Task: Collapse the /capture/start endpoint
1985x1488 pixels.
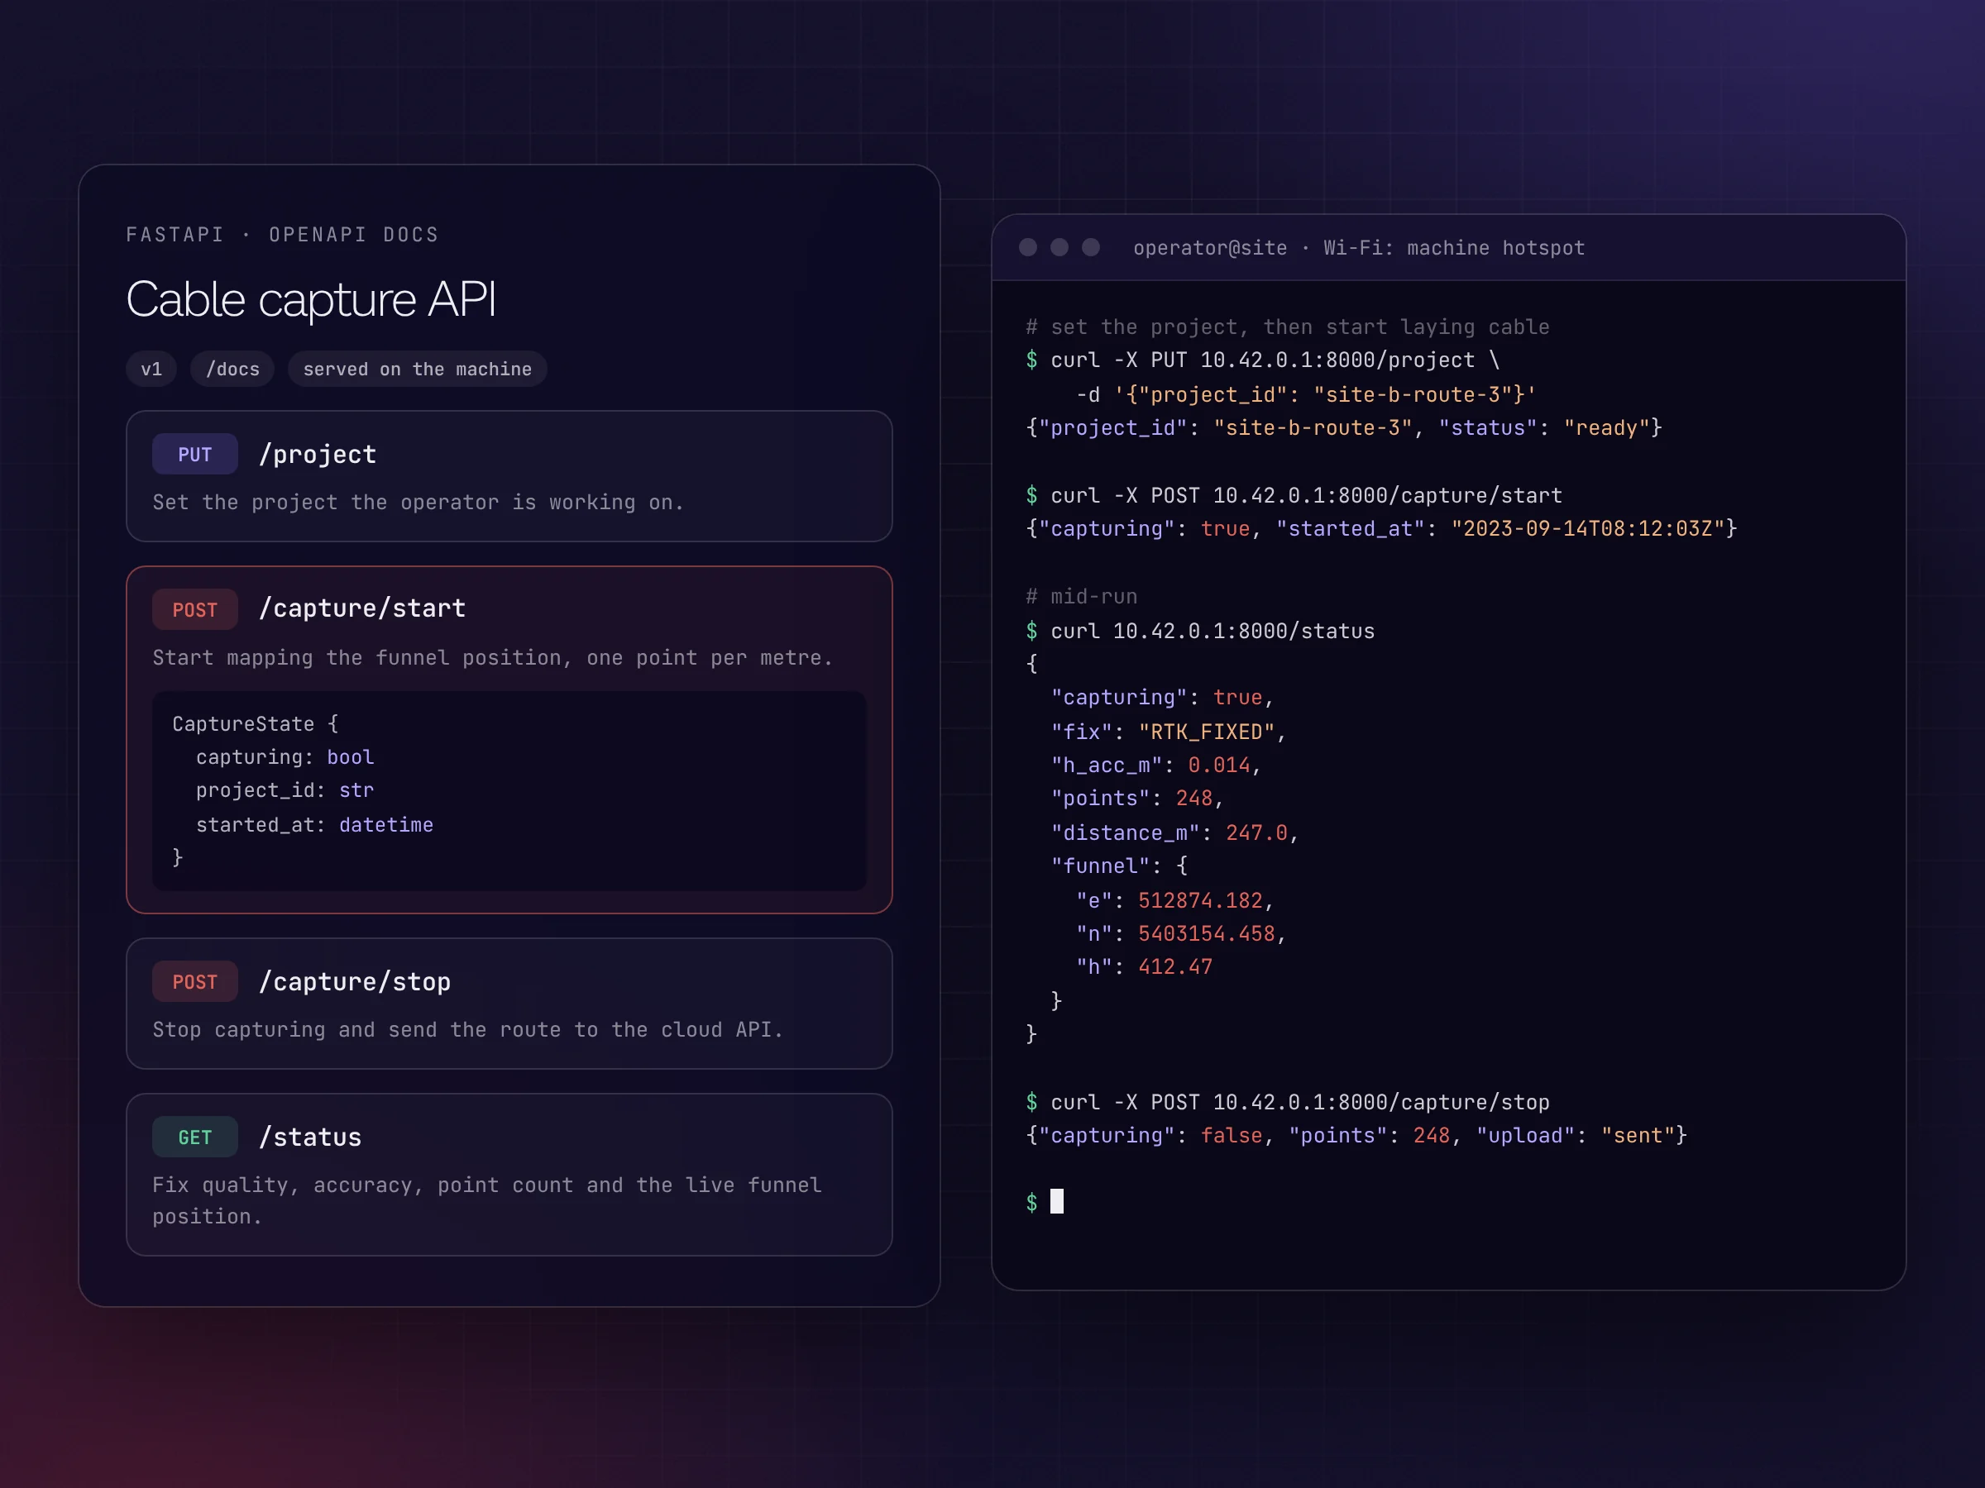Action: [x=509, y=740]
